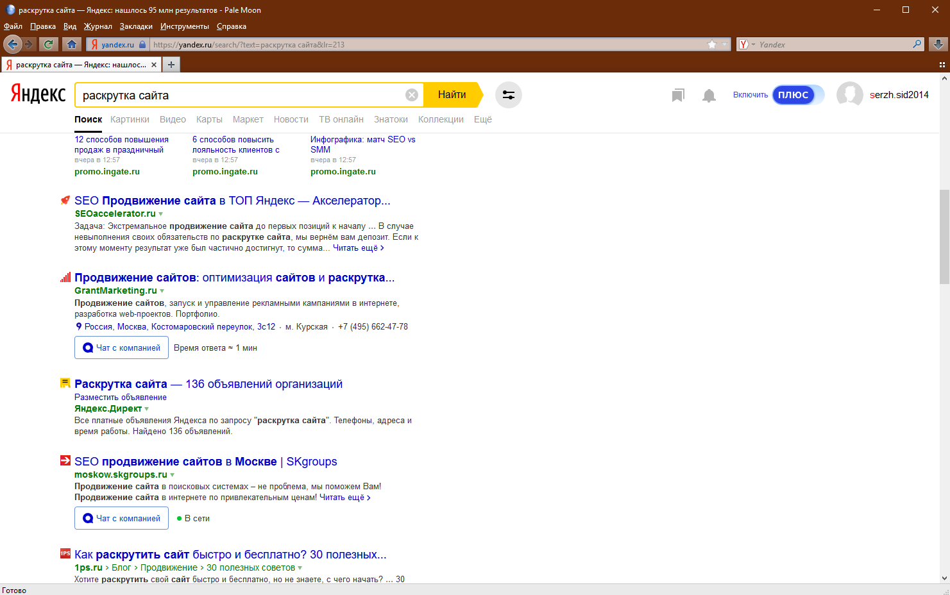This screenshot has height=595, width=950.
Task: Click 'Читать ещё' in the SKgroups snippet
Action: pyautogui.click(x=345, y=498)
